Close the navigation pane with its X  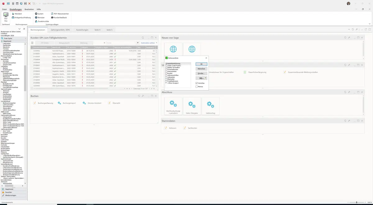click(x=24, y=29)
